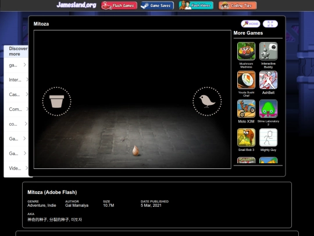This screenshot has height=236, width=314.
Task: Open Interactive Buddy game icon
Action: pyautogui.click(x=268, y=51)
